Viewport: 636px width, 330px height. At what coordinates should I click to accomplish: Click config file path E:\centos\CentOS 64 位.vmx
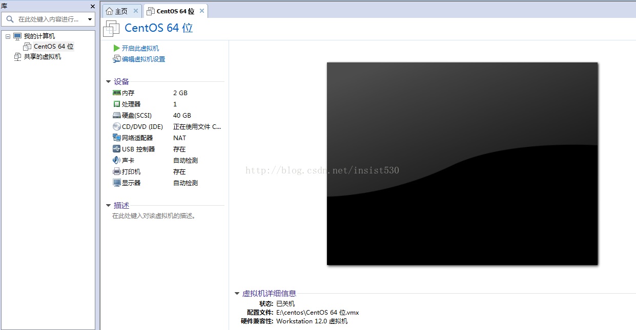tap(318, 312)
